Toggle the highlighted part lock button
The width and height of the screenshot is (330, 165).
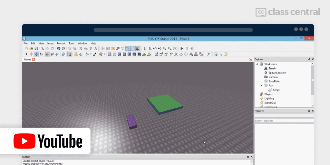pos(70,54)
